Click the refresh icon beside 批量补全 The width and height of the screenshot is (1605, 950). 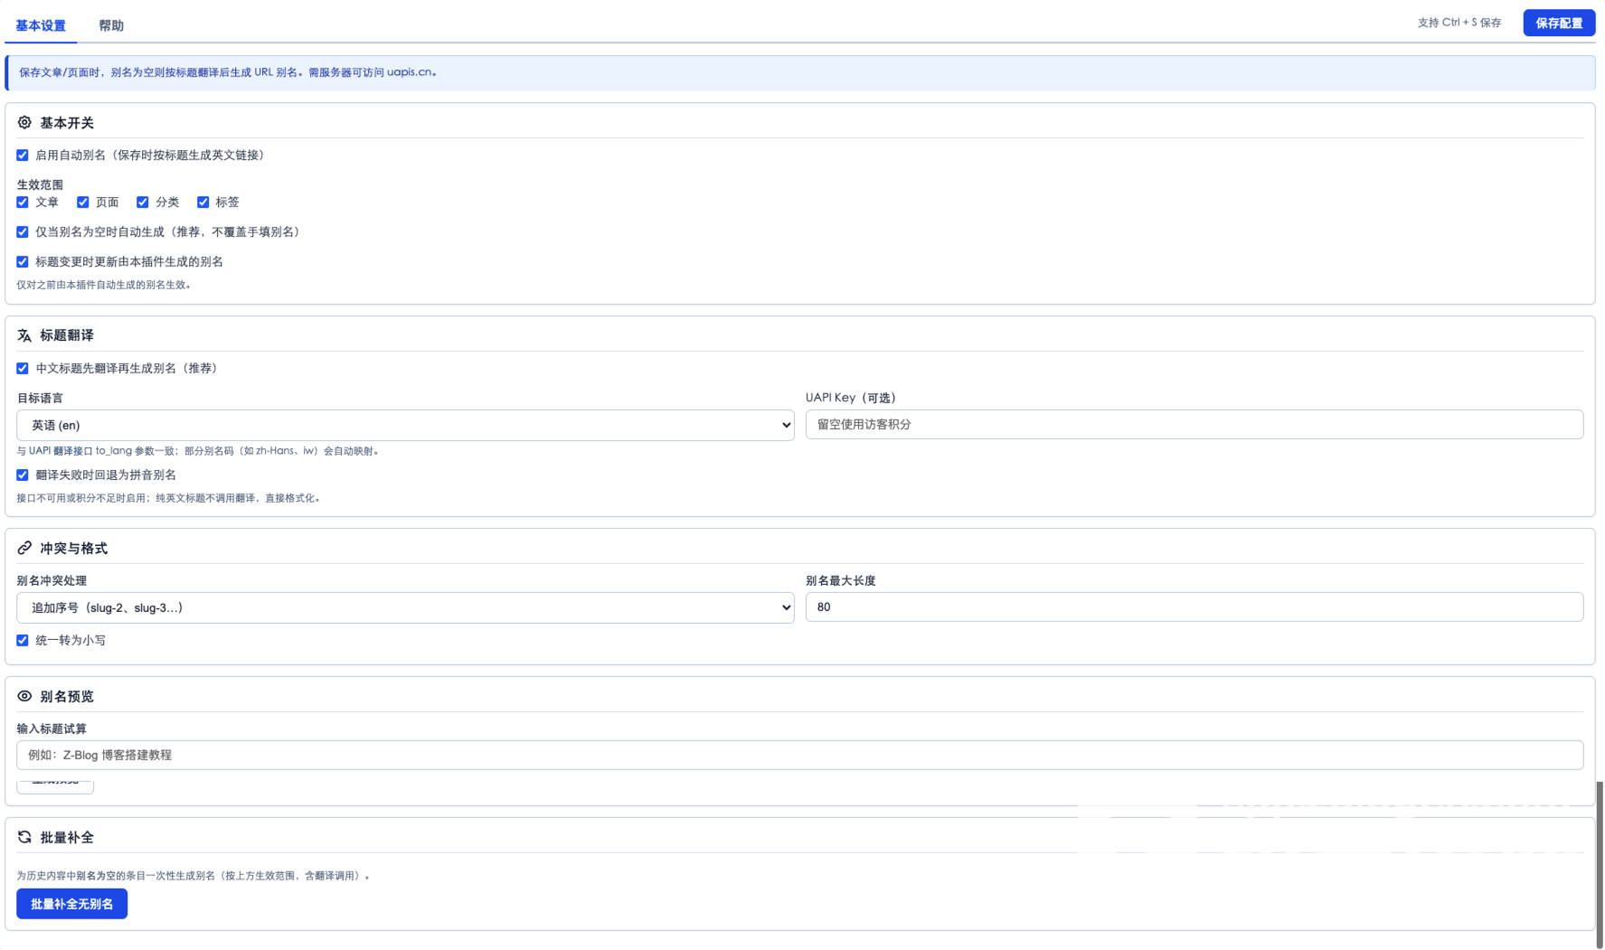[24, 837]
